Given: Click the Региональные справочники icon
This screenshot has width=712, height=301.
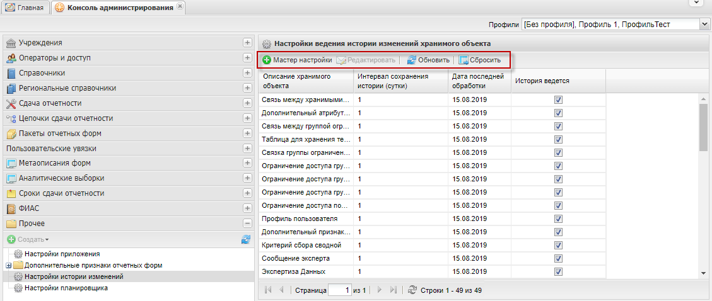Looking at the screenshot, I should tap(11, 88).
